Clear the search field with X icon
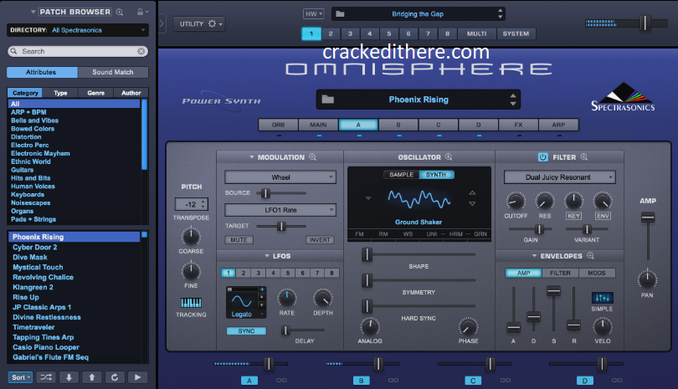Viewport: 678px width, 389px height. click(x=141, y=51)
